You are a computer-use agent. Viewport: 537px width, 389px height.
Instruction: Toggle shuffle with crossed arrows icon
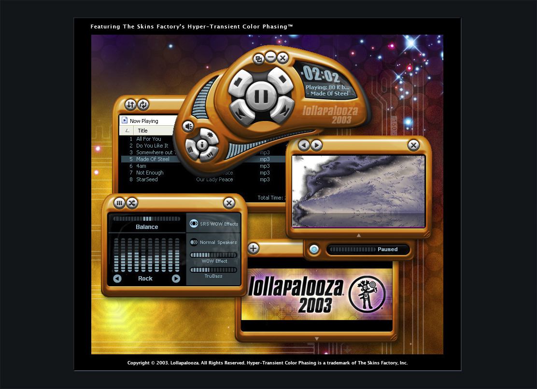[x=132, y=203]
